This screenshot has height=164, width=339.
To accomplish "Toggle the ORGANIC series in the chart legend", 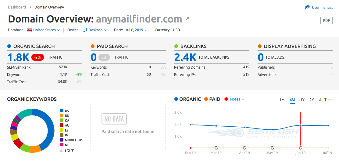I will tap(188, 99).
